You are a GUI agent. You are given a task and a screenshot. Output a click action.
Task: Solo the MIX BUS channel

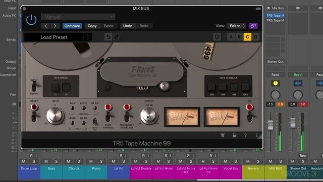click(x=281, y=161)
